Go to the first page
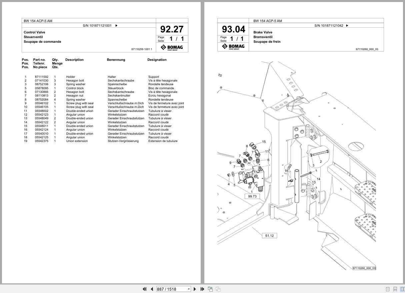This screenshot has width=405, height=293. (x=145, y=289)
